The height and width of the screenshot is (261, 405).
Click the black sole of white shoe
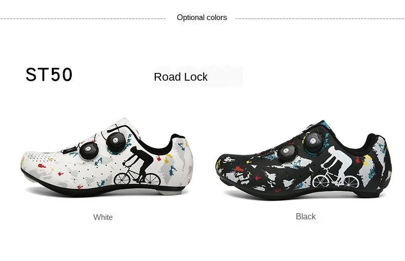[x=104, y=191]
